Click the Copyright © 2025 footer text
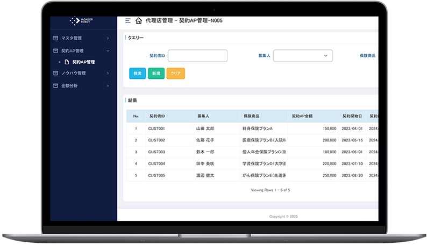 click(x=283, y=217)
